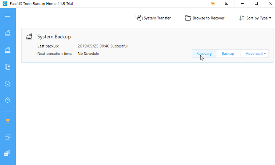Open System Transfer
This screenshot has width=275, height=165.
[153, 18]
